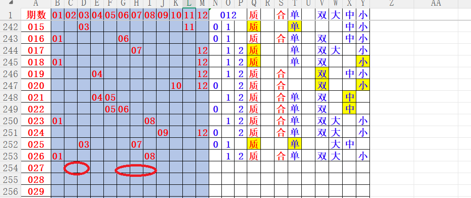Select the column AA header

coord(436,4)
